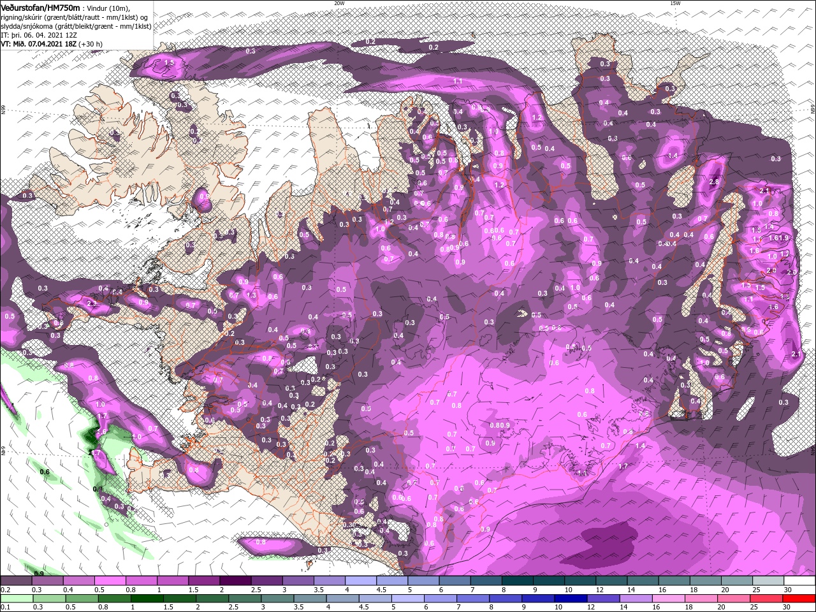This screenshot has height=612, width=816.
Task: Pick the bright pink 0.5 swatch in purple legend
Action: click(x=110, y=580)
